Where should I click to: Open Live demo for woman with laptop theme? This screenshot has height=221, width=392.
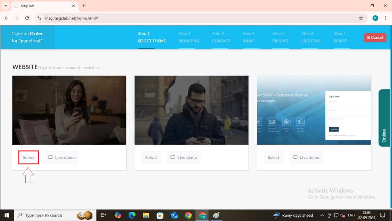62,157
